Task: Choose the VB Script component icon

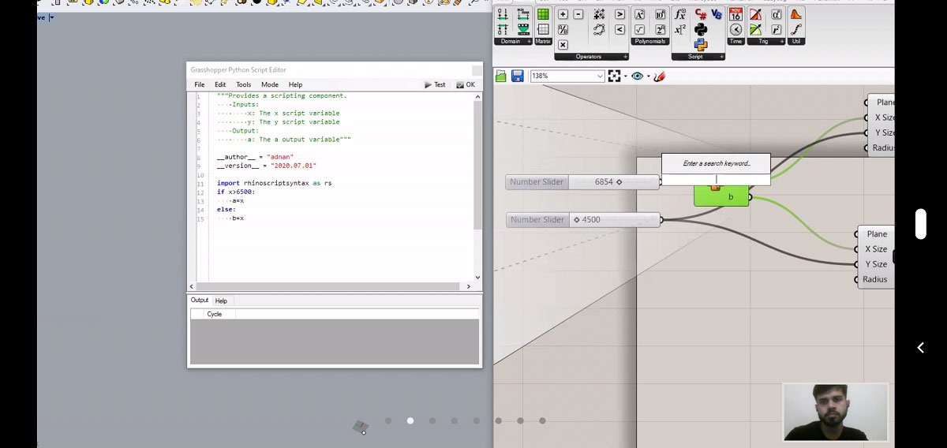Action: pyautogui.click(x=717, y=14)
